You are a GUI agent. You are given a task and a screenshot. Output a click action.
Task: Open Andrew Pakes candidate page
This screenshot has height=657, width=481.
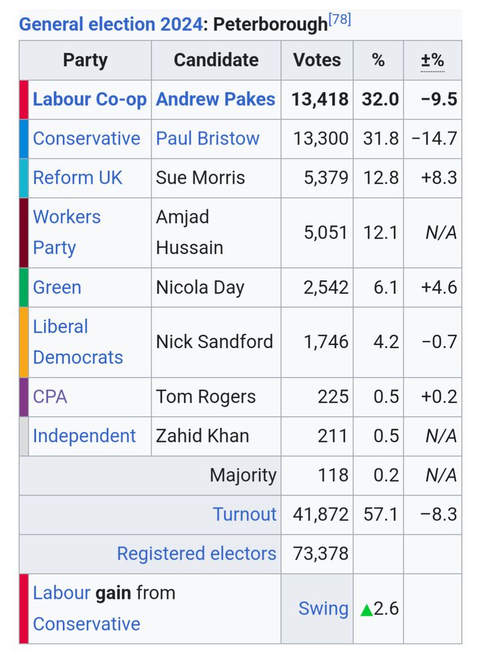(216, 100)
